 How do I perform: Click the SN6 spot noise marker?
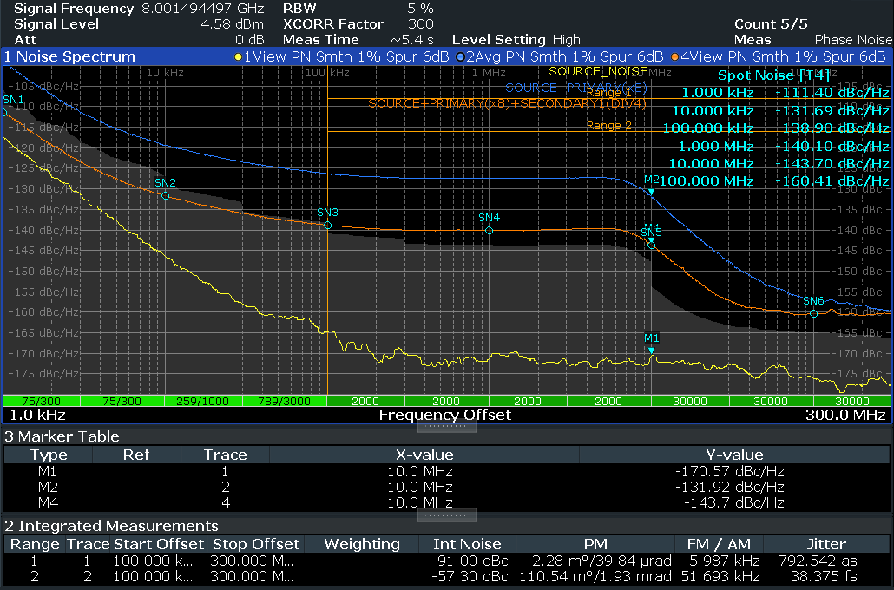(x=813, y=313)
